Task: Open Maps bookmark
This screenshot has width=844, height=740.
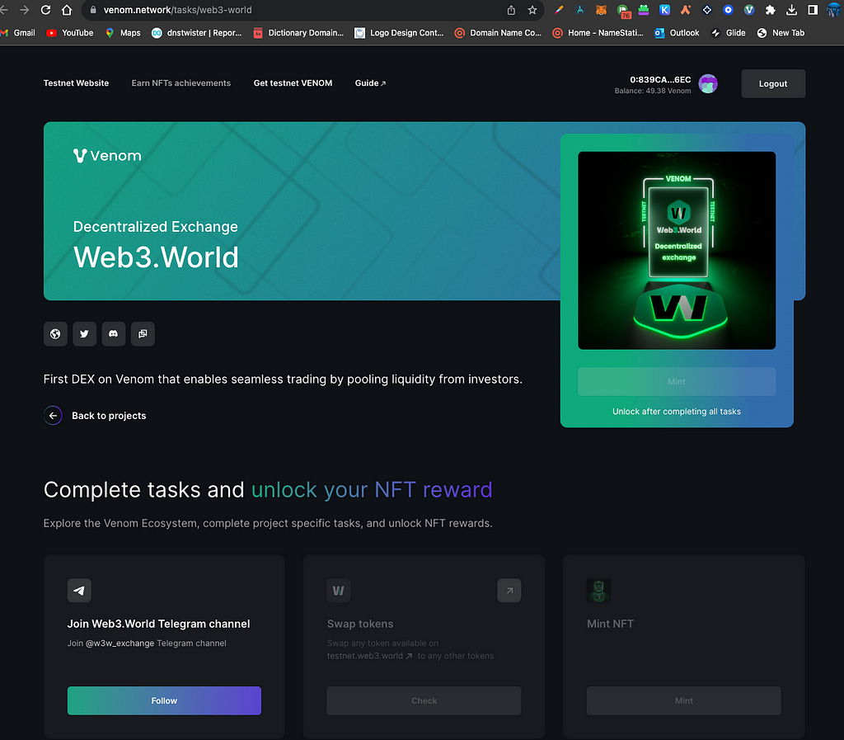Action: (123, 33)
